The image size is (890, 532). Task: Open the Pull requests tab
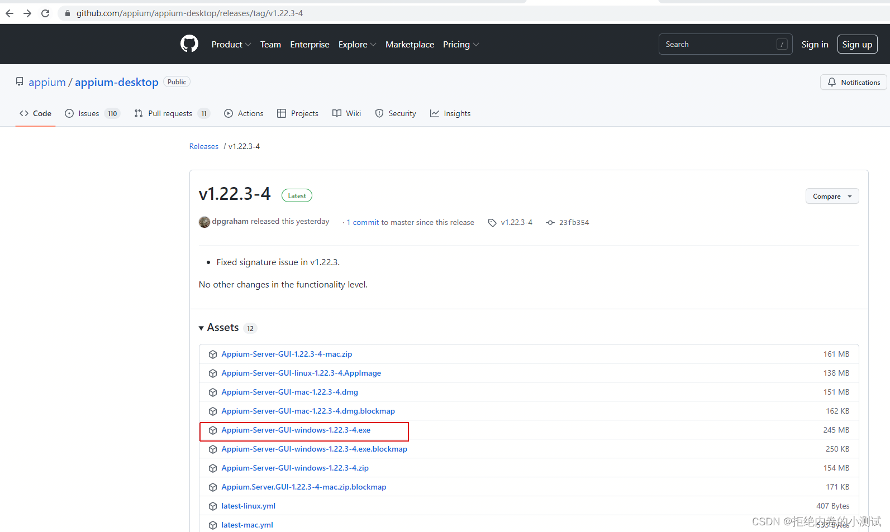click(x=172, y=113)
